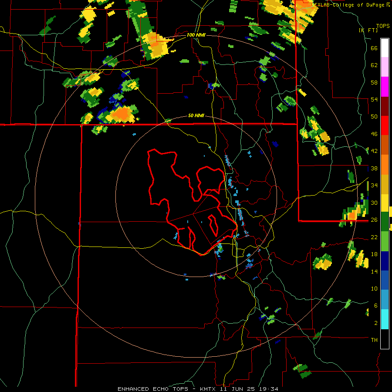Viewport: 392px width, 392px height.
Task: Click the 66 legend value
Action: (x=374, y=48)
